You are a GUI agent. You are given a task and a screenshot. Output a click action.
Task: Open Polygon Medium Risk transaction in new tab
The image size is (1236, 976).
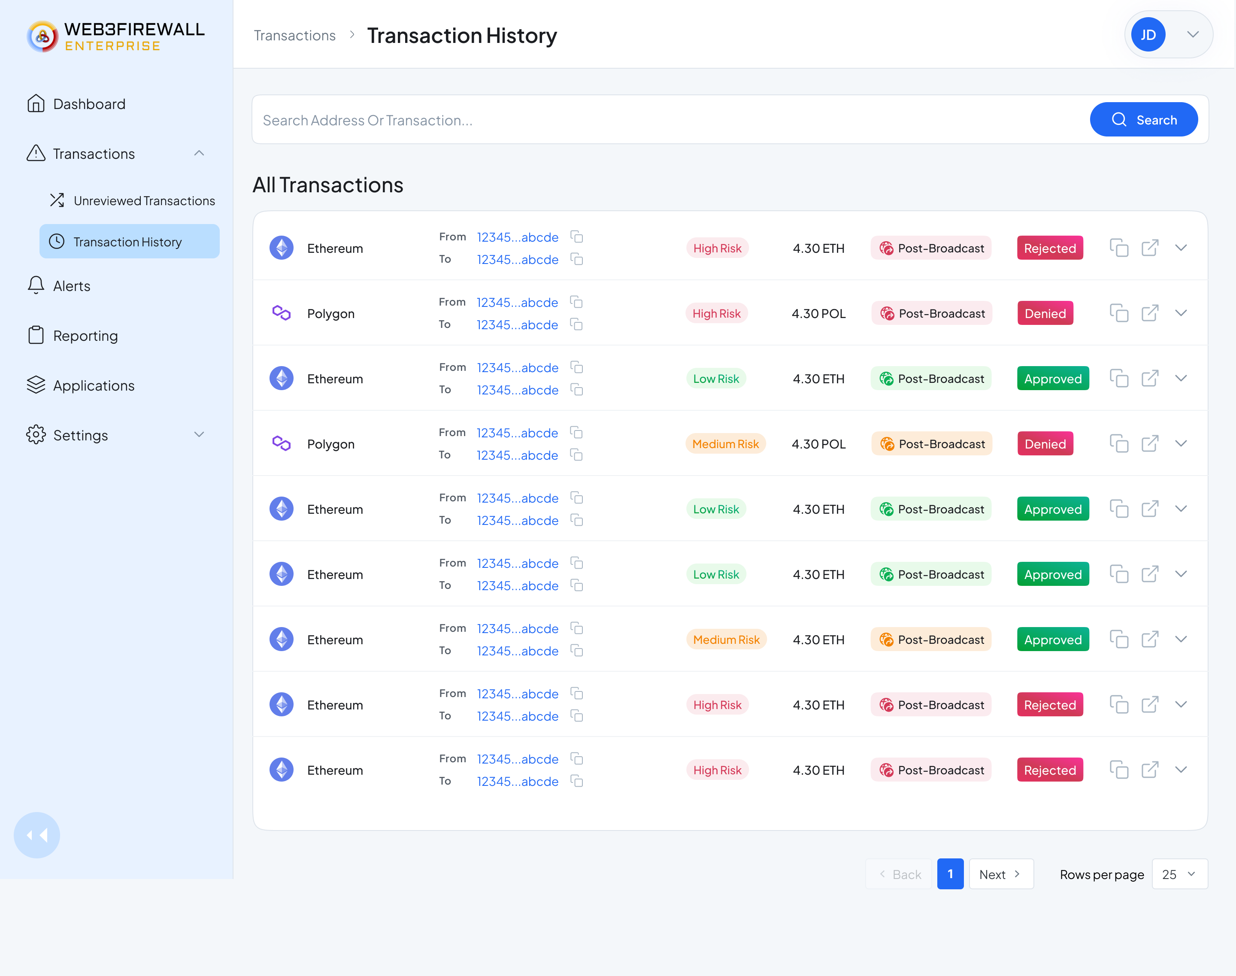[x=1150, y=443]
